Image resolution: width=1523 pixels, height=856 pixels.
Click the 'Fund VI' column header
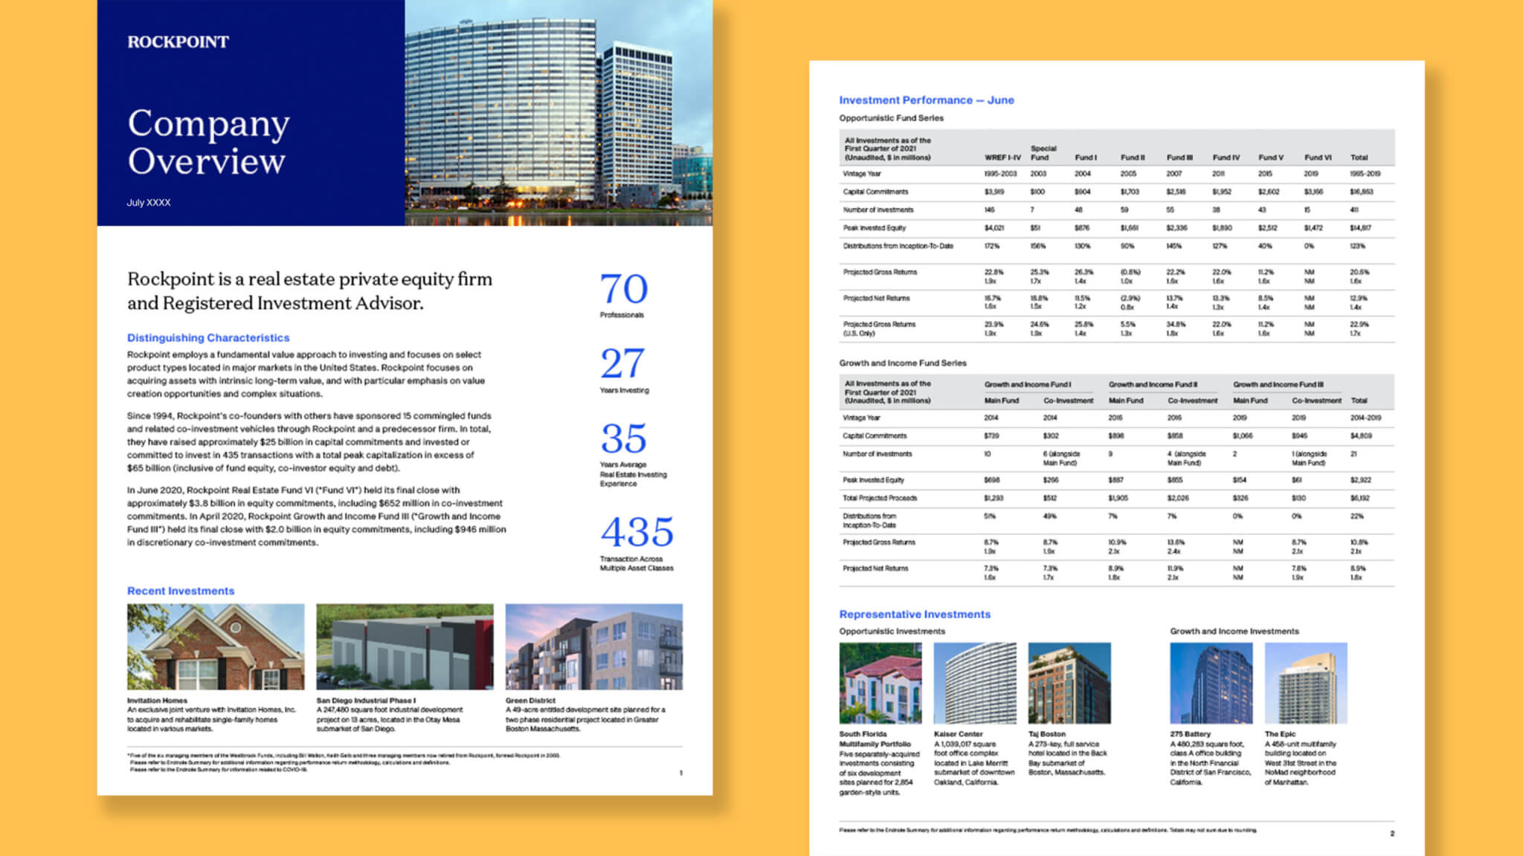1318,158
